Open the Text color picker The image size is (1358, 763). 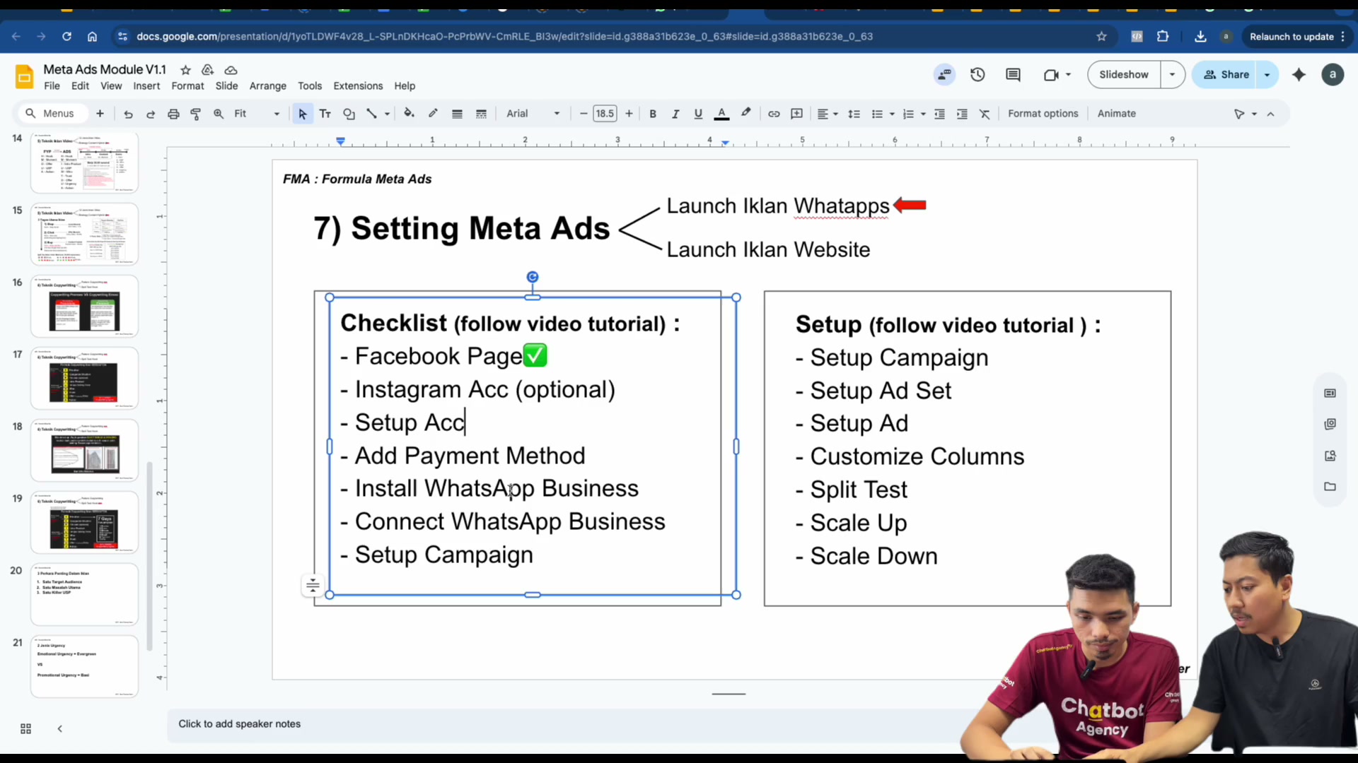tap(721, 114)
